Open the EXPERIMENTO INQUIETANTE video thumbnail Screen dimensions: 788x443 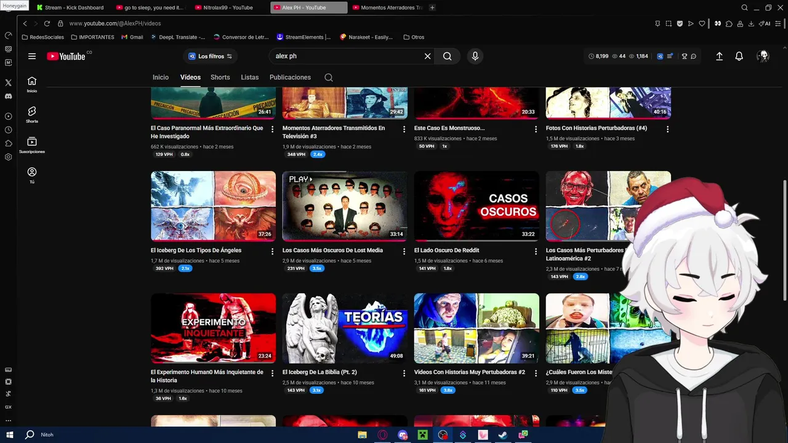pyautogui.click(x=213, y=328)
